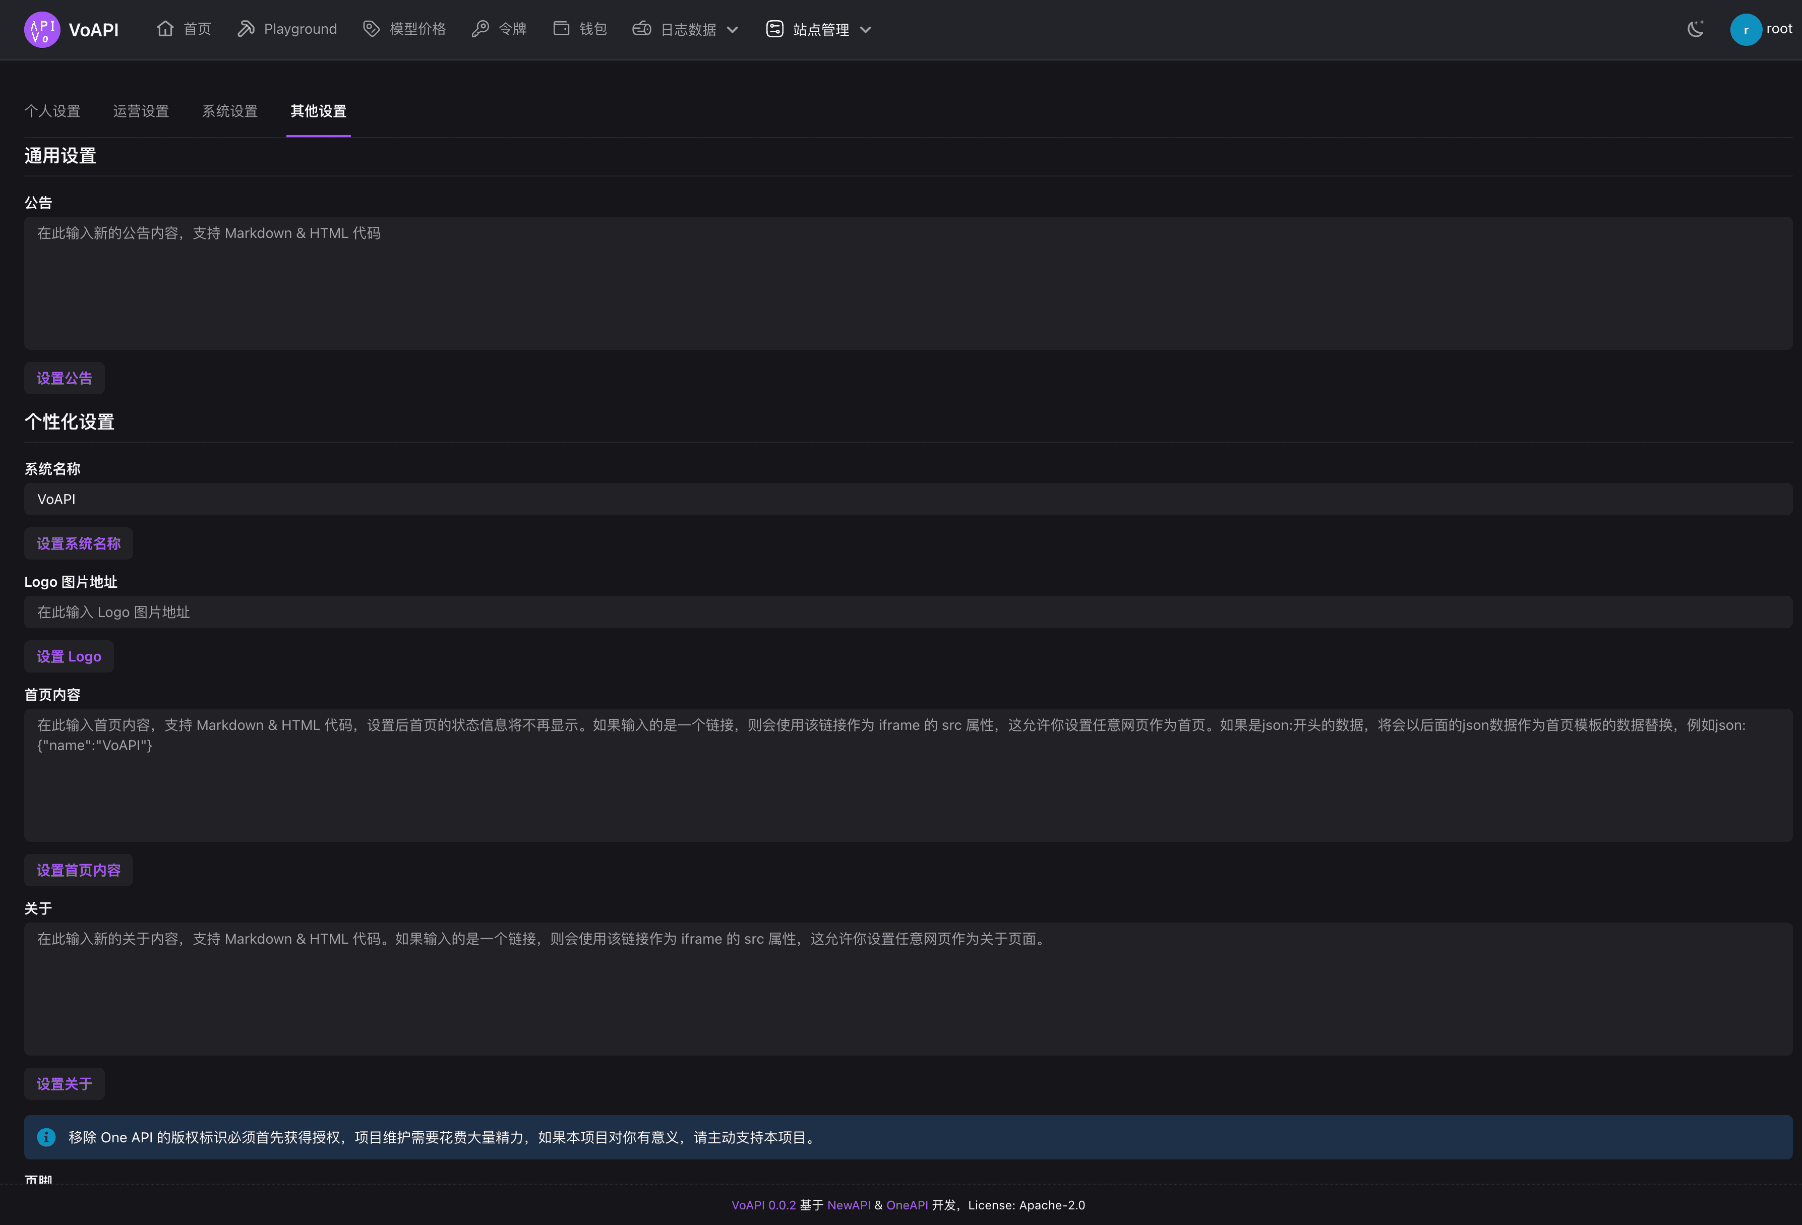Viewport: 1802px width, 1225px height.
Task: Toggle dark mode with the moon icon
Action: (x=1695, y=29)
